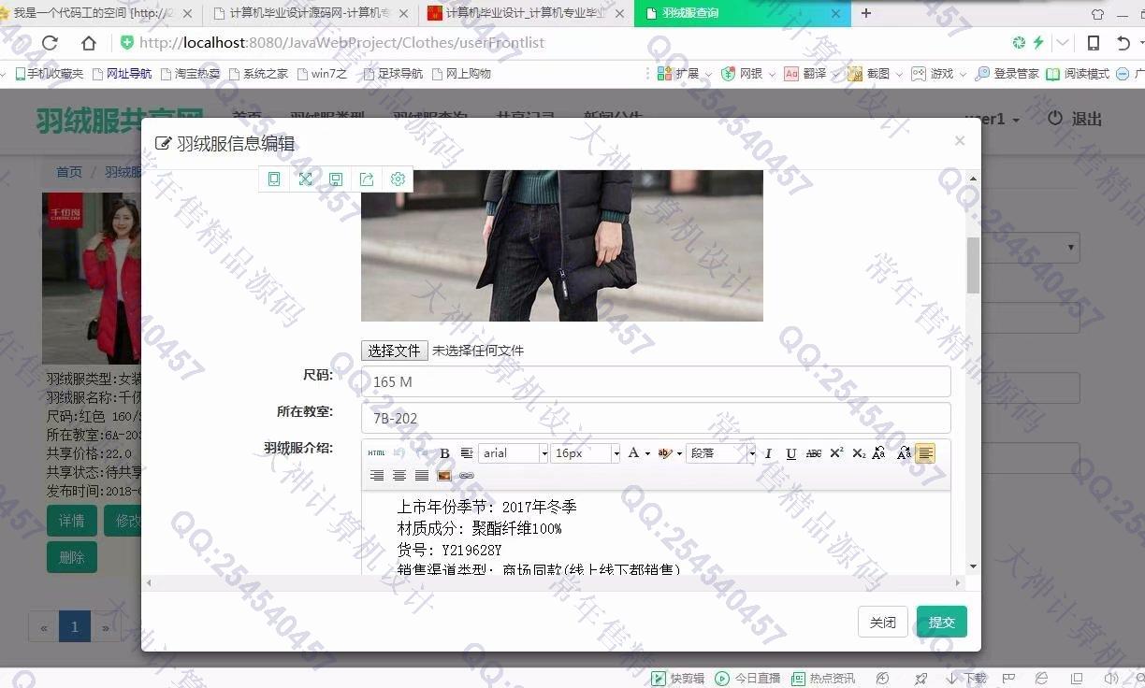Click settings gear on image hover toolbar

pyautogui.click(x=398, y=179)
